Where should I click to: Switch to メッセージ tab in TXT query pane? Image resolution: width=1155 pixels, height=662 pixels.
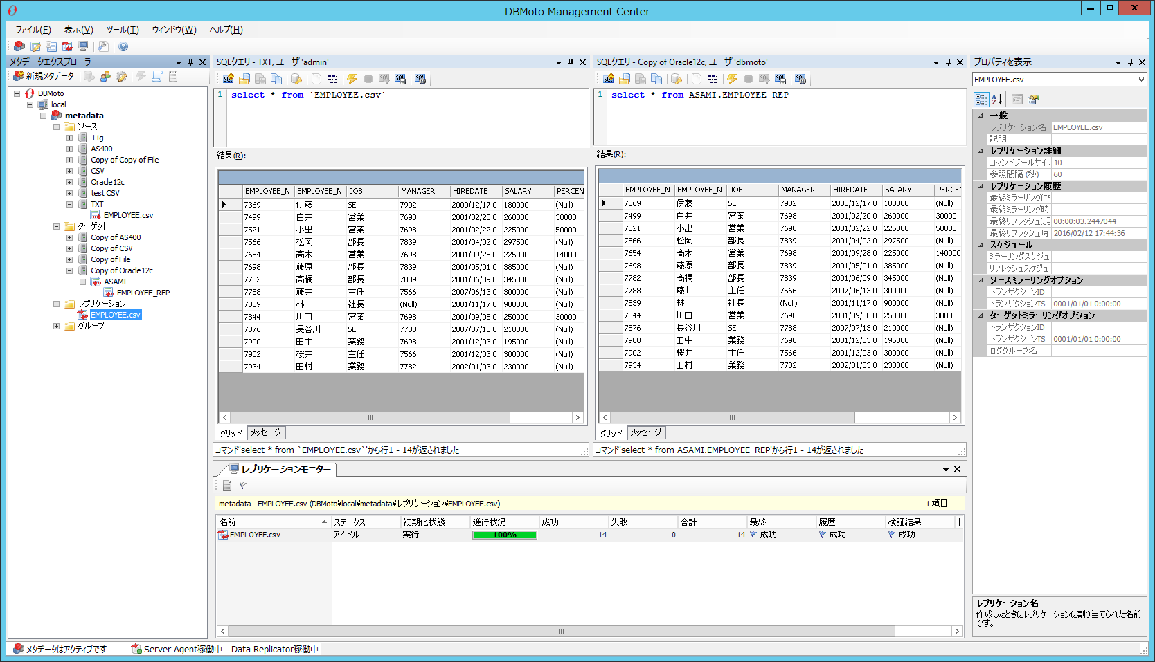click(x=266, y=432)
